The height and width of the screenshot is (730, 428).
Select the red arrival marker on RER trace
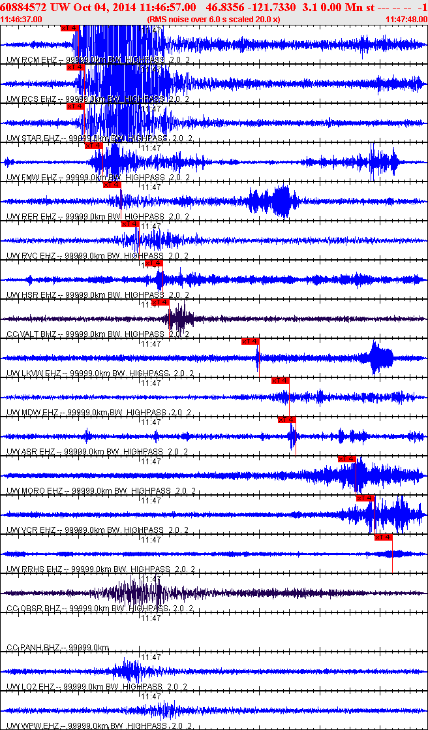(x=112, y=185)
